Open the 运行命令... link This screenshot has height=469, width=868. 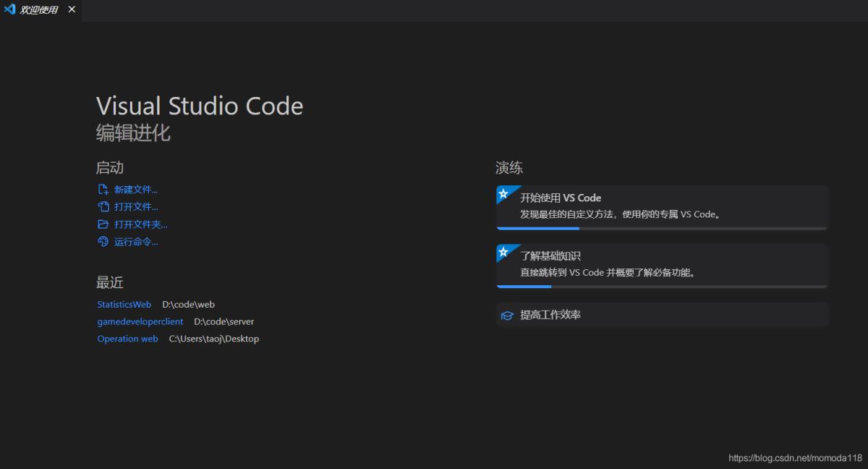136,242
